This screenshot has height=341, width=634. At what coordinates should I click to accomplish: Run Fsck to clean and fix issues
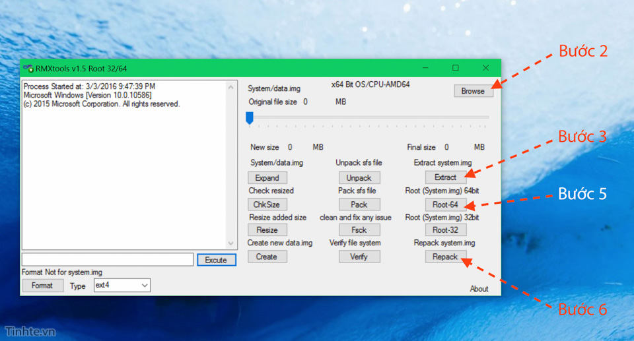359,230
